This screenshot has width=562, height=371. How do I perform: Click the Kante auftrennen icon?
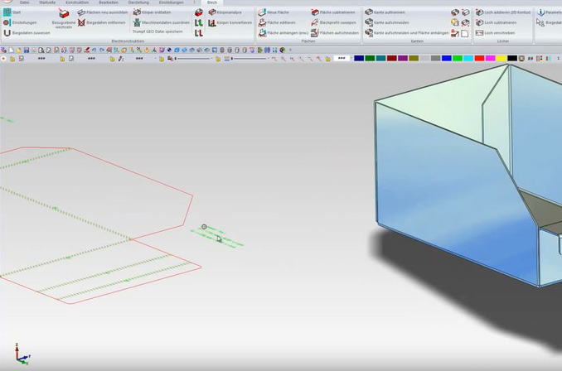click(x=369, y=12)
